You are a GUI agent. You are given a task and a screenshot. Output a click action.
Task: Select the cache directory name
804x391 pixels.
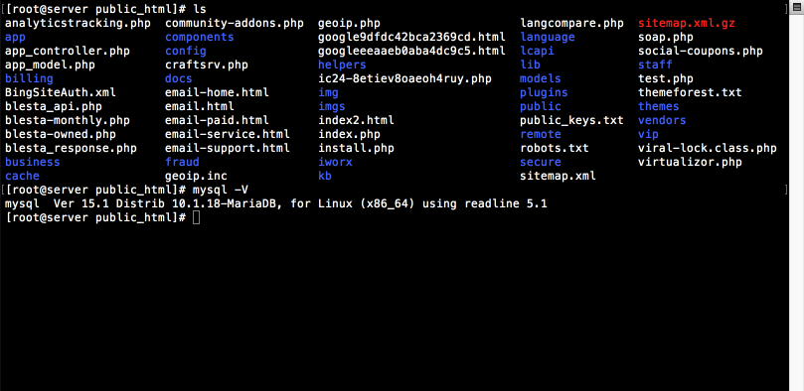22,176
